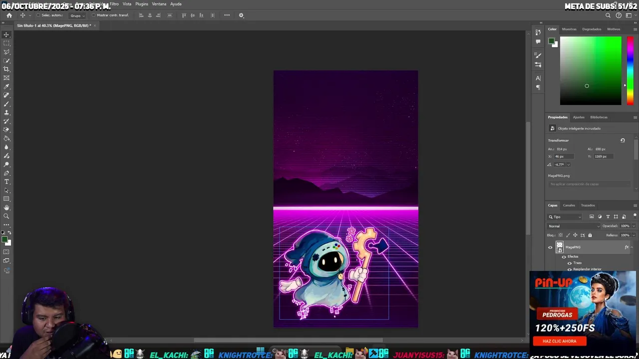Go to the Home screen icon
This screenshot has width=639, height=359.
coord(9,15)
